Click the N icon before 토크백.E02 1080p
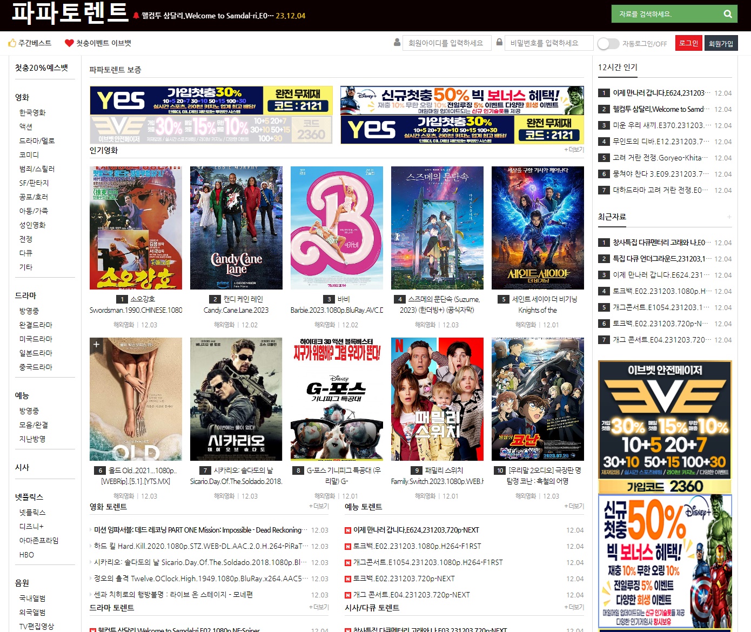Viewport: 751px width, 632px height. coord(348,547)
